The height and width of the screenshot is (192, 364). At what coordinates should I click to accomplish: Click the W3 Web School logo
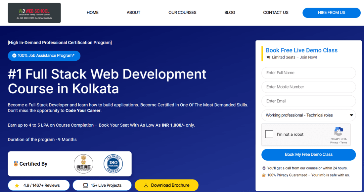click(34, 13)
